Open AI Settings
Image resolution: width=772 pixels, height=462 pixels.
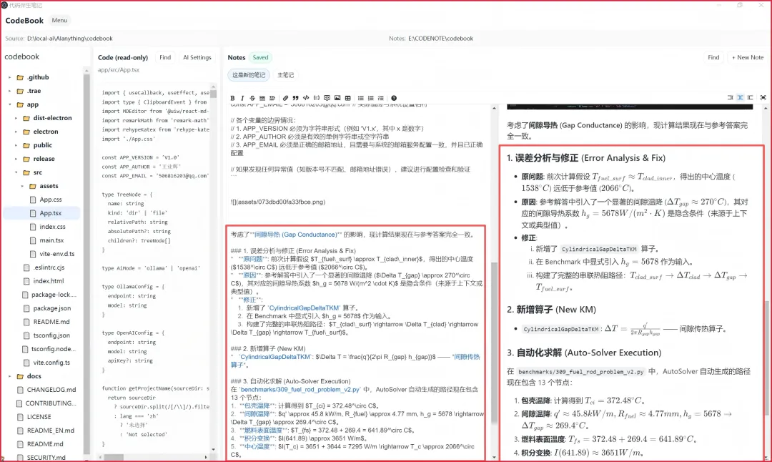(x=197, y=58)
